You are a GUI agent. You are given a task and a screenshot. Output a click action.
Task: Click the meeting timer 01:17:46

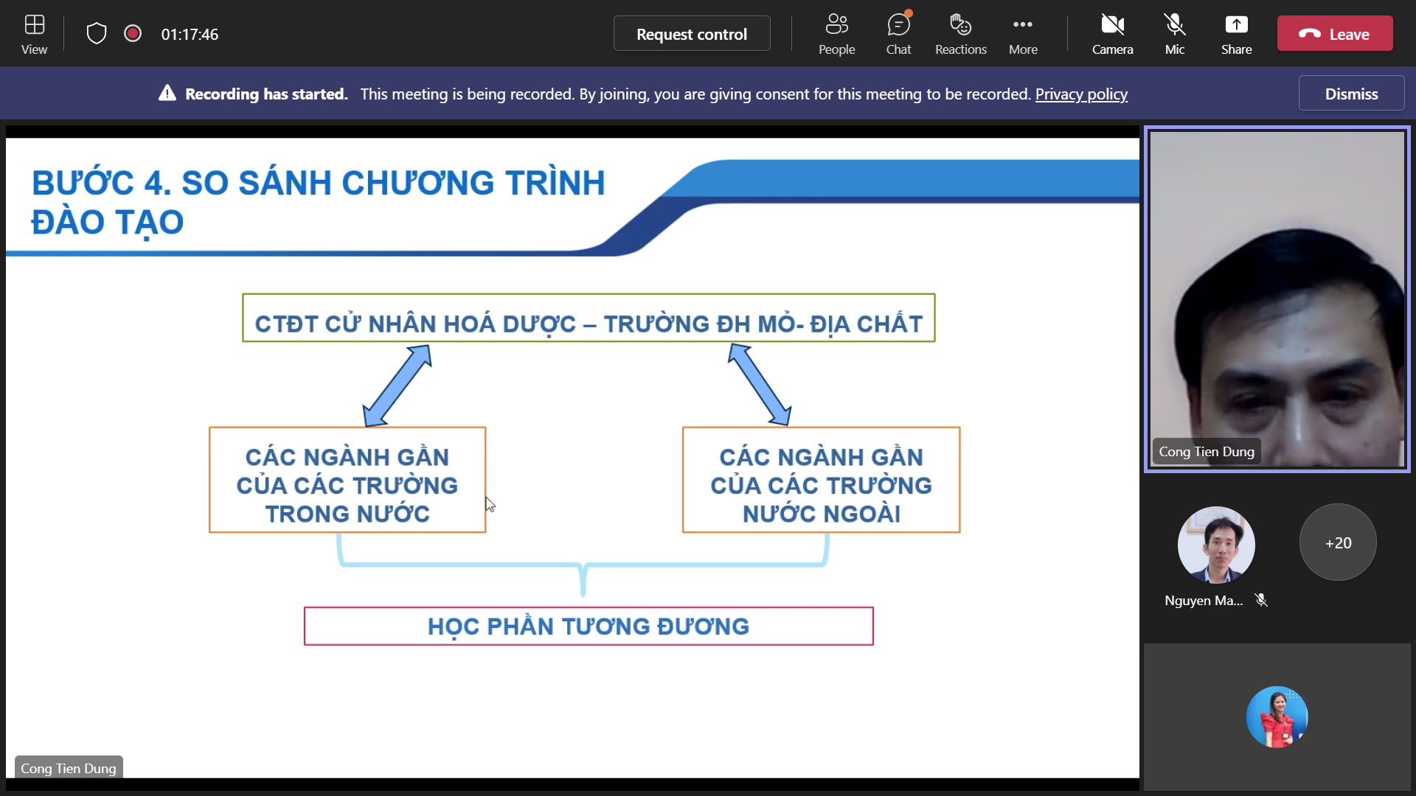[x=190, y=34]
